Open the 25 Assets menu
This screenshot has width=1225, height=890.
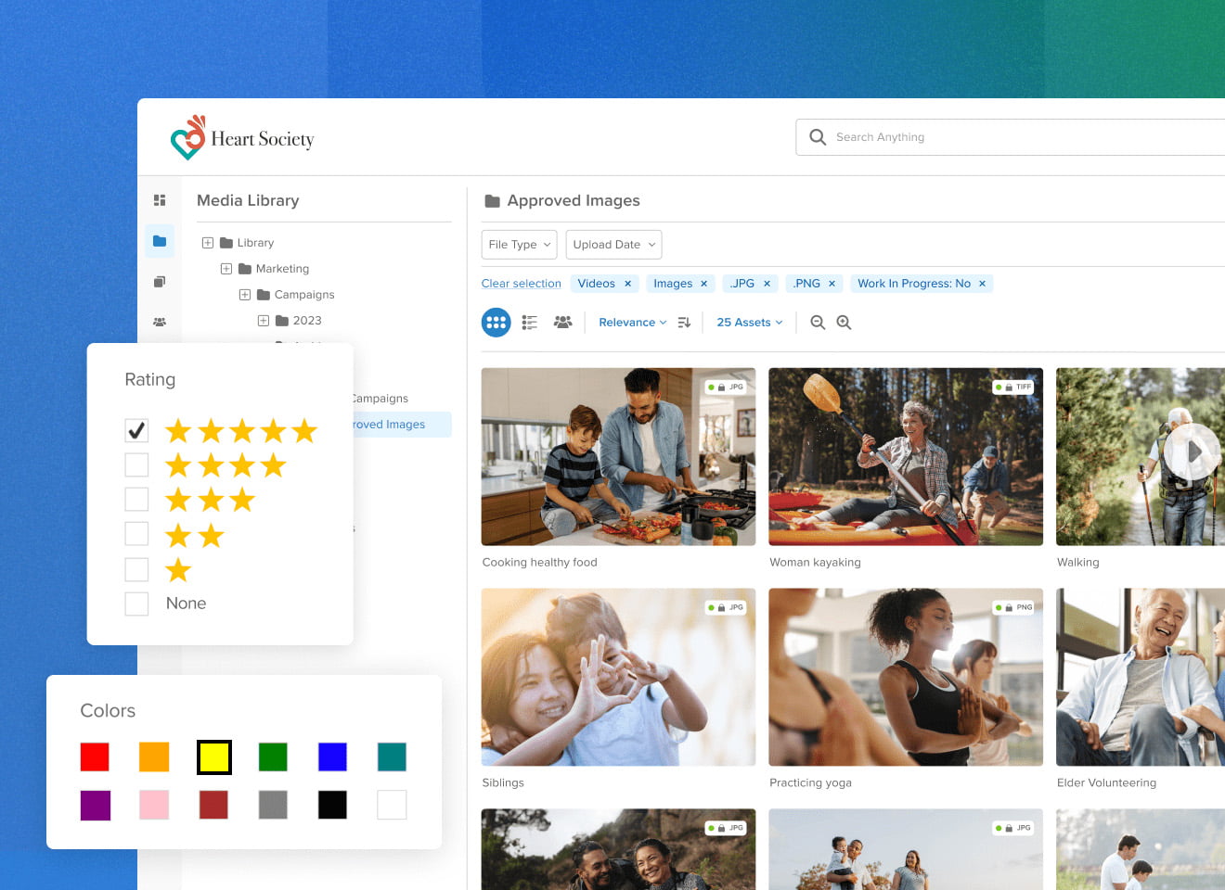pos(749,323)
